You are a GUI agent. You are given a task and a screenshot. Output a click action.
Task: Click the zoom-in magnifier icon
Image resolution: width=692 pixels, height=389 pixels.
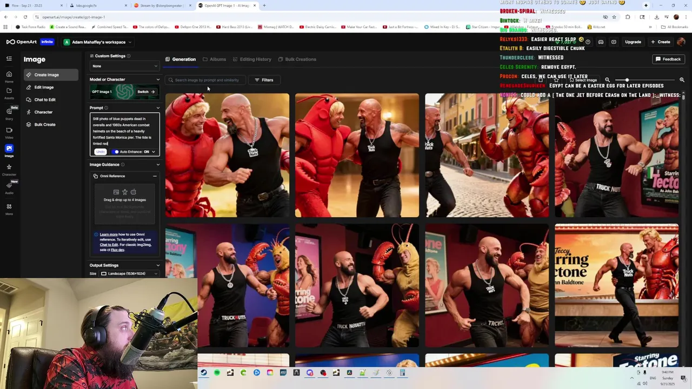tap(682, 80)
